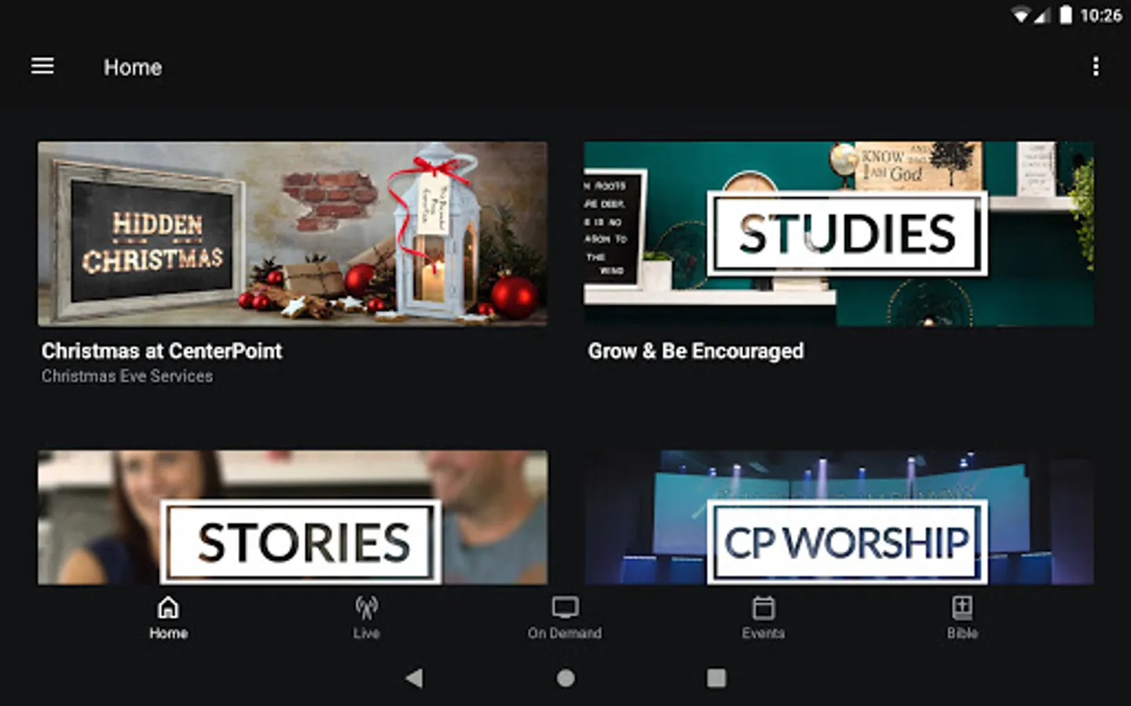
Task: Tap the Home icon in bottom bar
Action: (168, 607)
